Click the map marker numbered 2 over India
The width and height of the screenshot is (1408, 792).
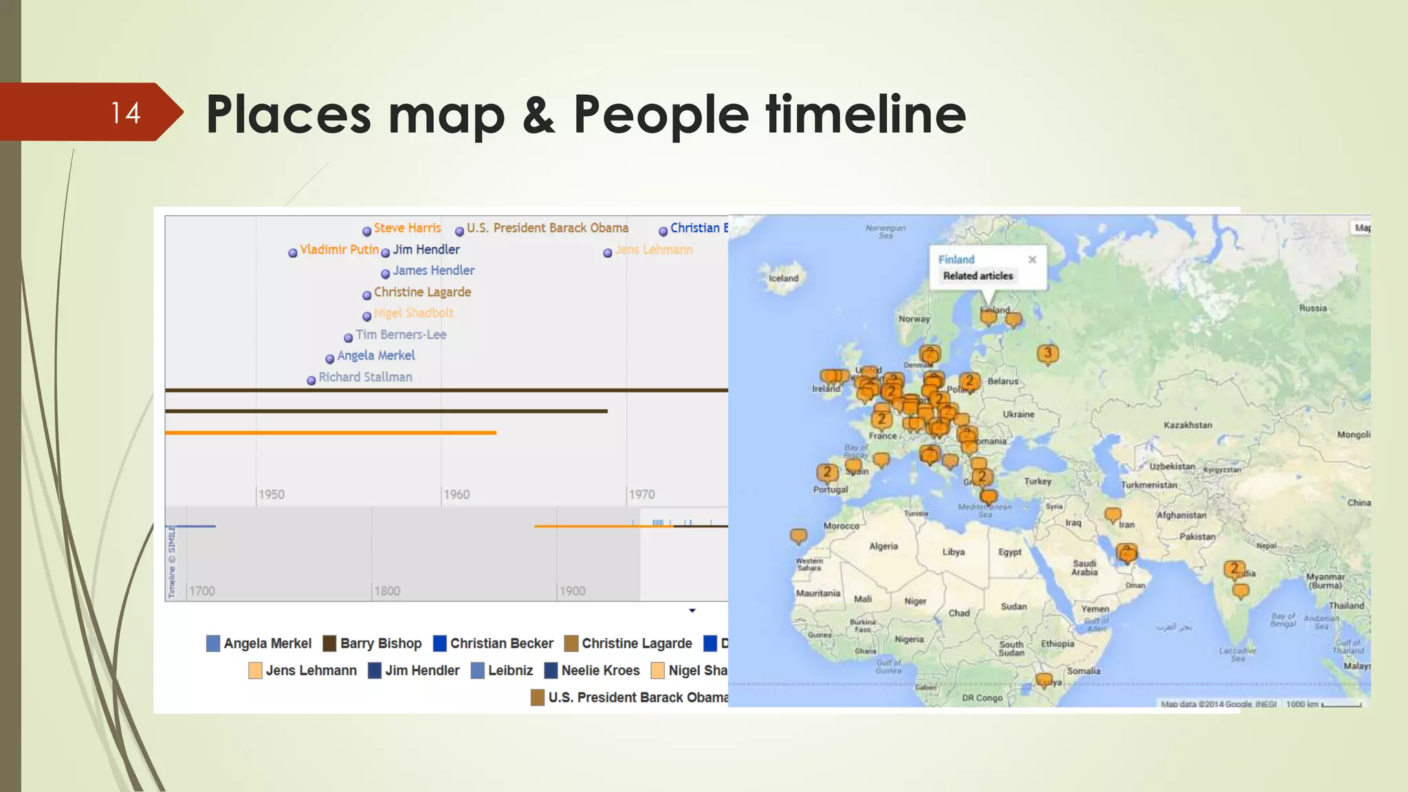coord(1235,570)
